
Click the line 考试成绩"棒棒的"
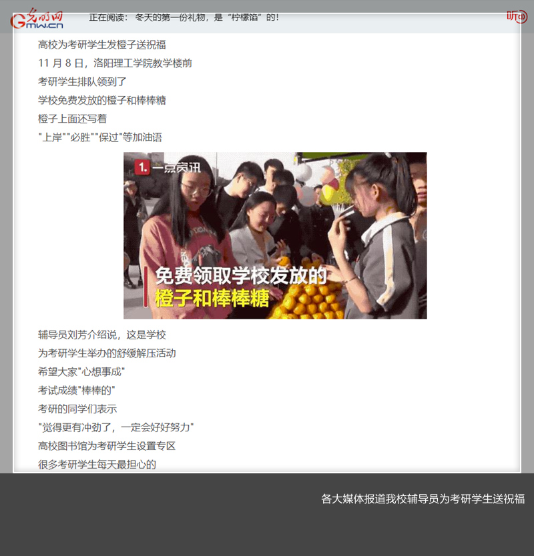[x=77, y=391]
